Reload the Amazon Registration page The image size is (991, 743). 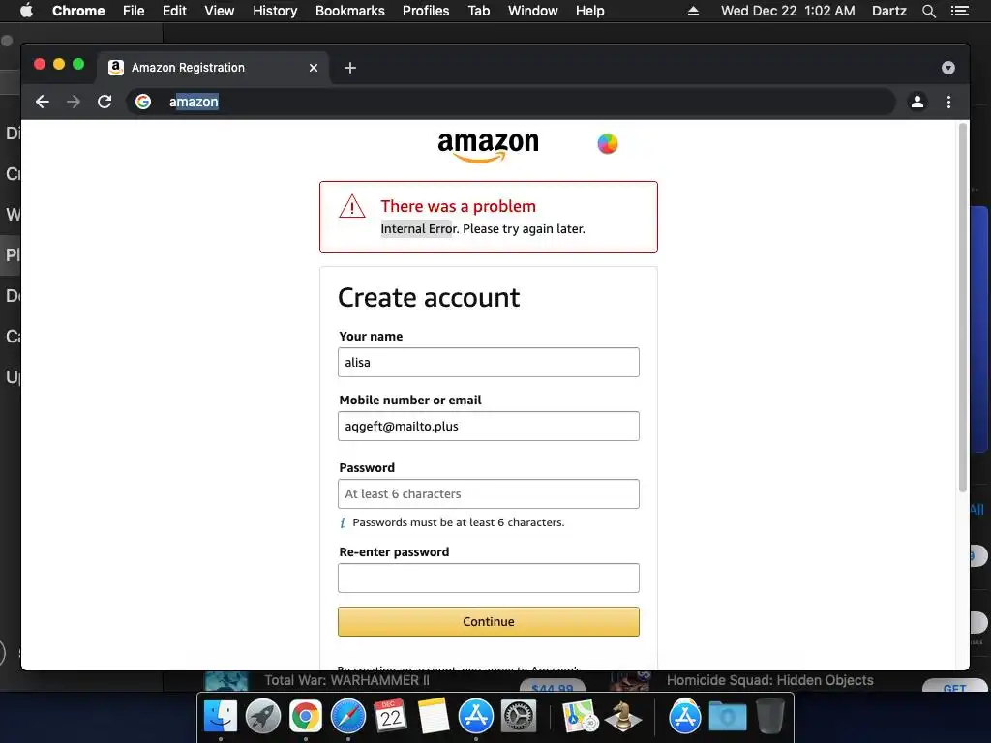coord(105,102)
